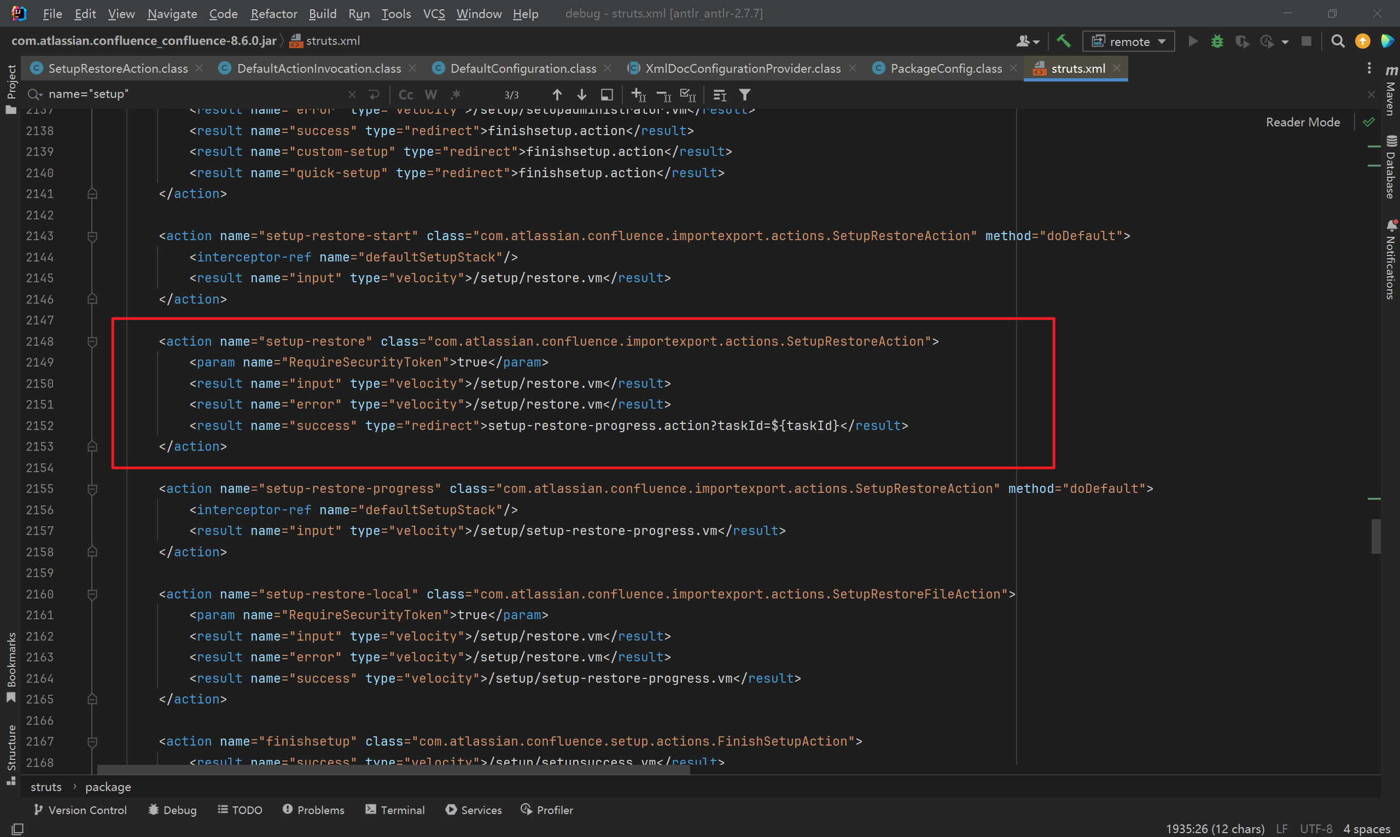1400x837 pixels.
Task: Toggle regex search option
Action: [456, 95]
